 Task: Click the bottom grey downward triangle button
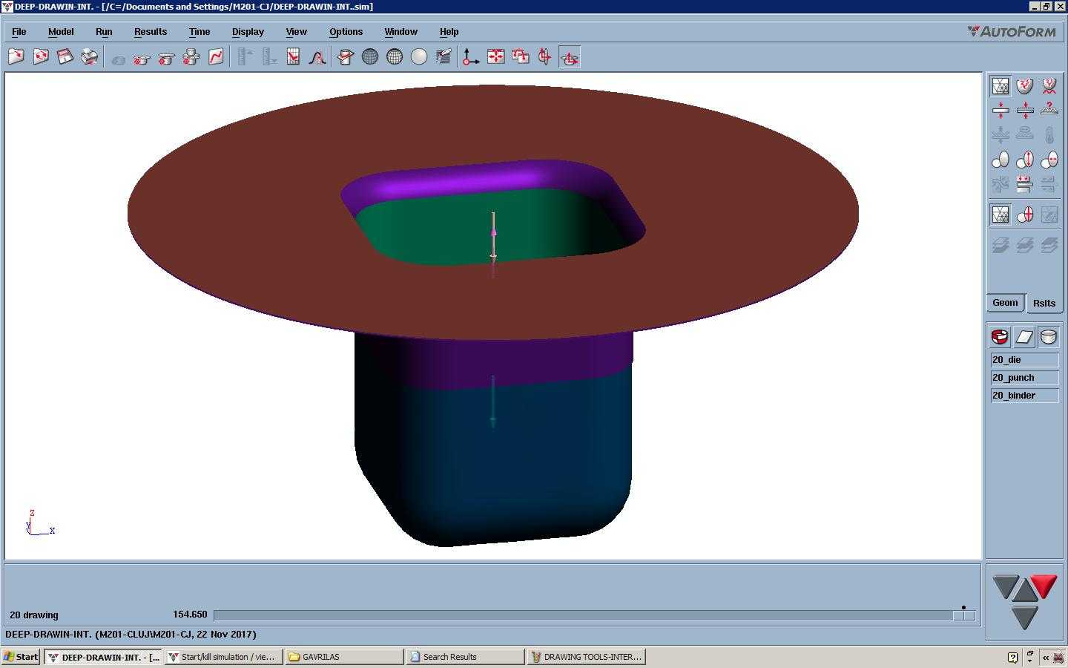coord(1024,617)
